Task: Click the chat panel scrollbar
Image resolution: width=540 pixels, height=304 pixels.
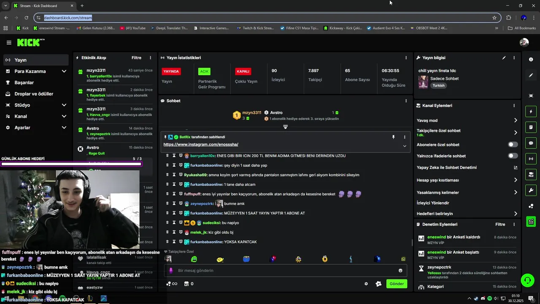Action: [412, 242]
